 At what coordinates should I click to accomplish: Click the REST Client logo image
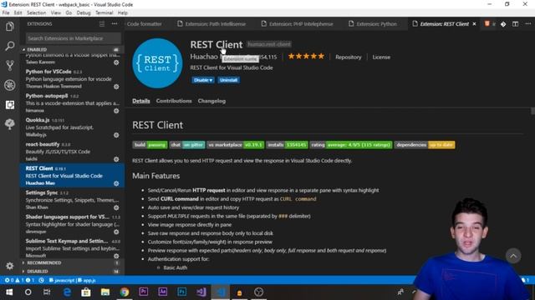(157, 63)
